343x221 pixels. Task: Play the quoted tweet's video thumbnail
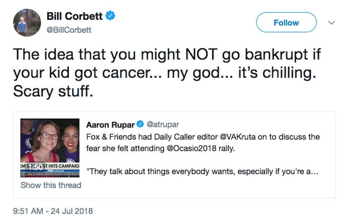pos(50,143)
